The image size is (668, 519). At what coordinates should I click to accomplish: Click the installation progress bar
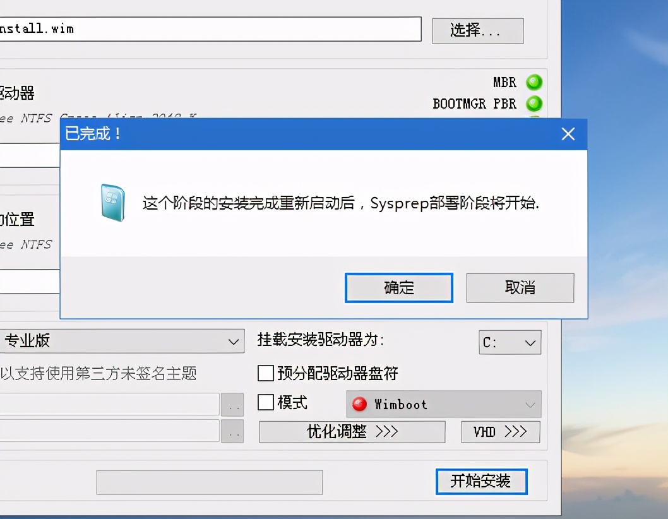click(x=208, y=482)
